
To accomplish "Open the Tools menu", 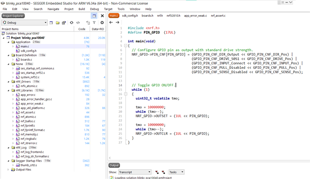I will click(121, 9).
